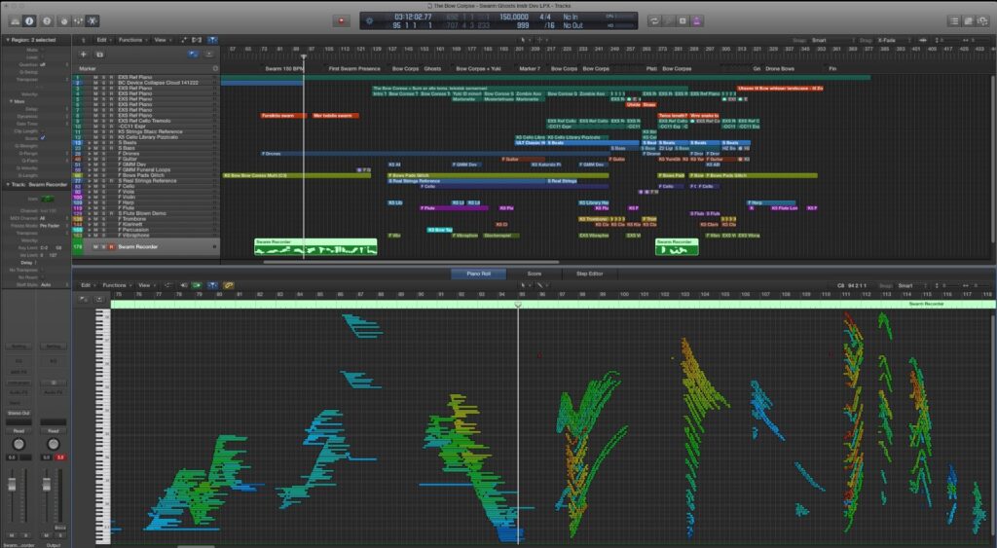The height and width of the screenshot is (548, 997).
Task: Open Piano Roll View menu
Action: (146, 285)
